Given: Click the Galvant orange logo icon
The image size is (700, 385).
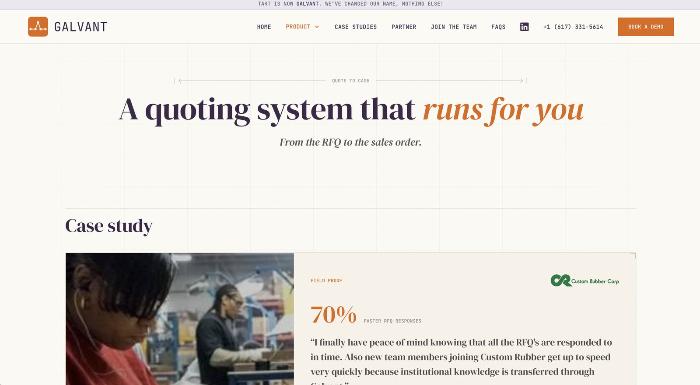Looking at the screenshot, I should pyautogui.click(x=38, y=27).
